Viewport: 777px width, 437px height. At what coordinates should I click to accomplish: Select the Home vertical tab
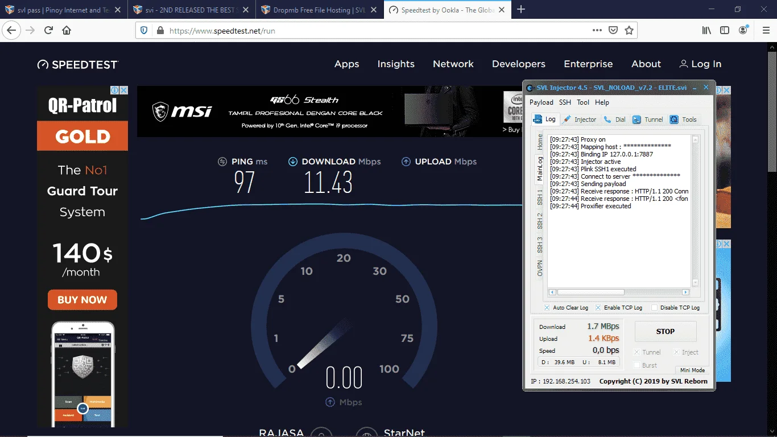tap(540, 142)
